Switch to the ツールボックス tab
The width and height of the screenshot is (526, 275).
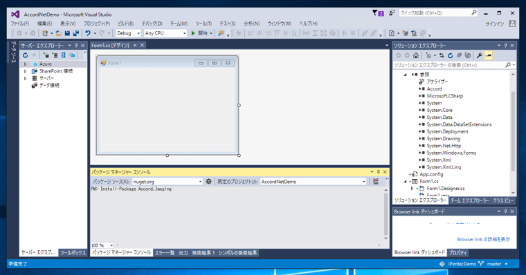73,253
